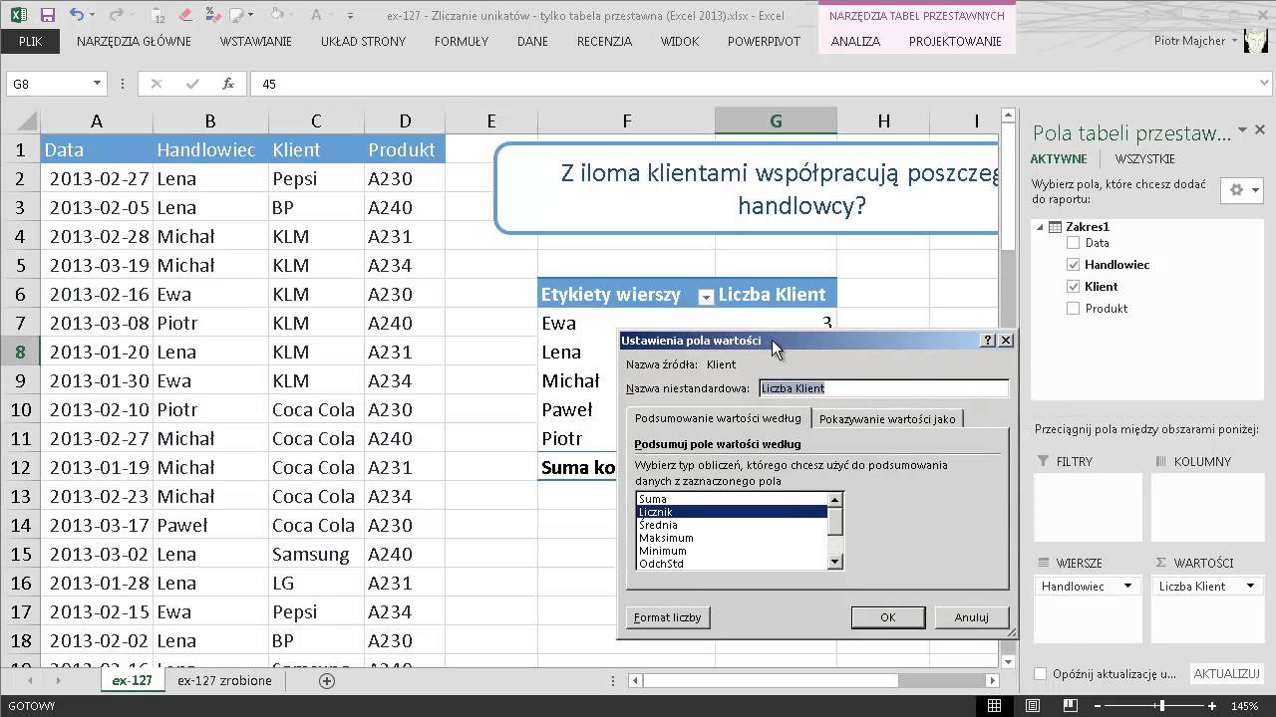Confirm formula entry with the checkmark icon
Screen dimensions: 1276x717
click(191, 84)
